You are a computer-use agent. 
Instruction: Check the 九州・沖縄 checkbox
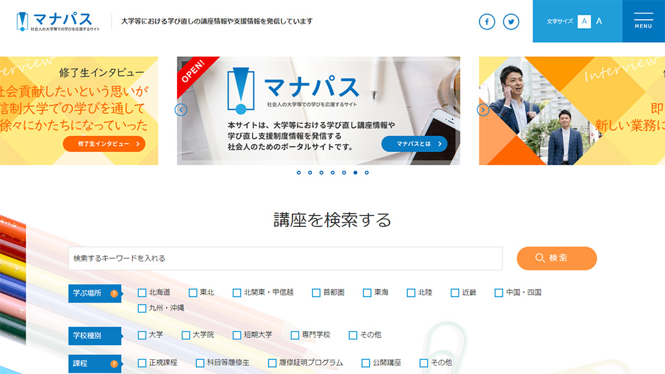(142, 308)
